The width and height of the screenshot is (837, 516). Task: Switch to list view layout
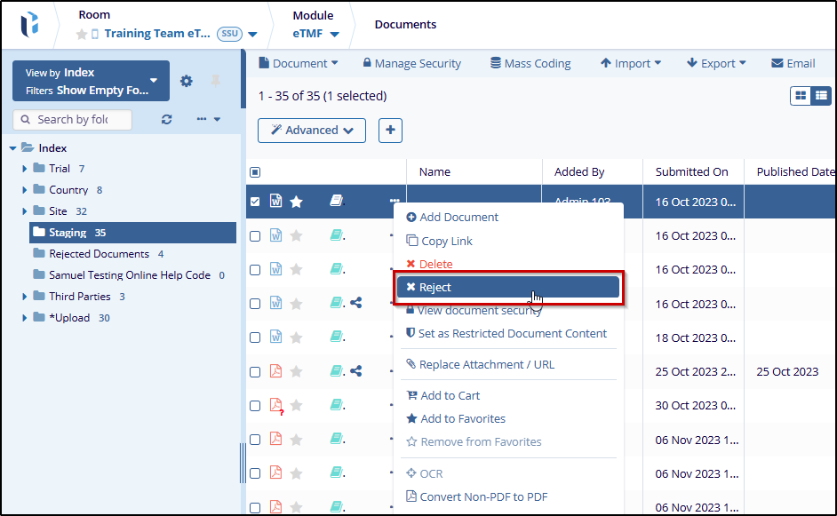coord(821,96)
